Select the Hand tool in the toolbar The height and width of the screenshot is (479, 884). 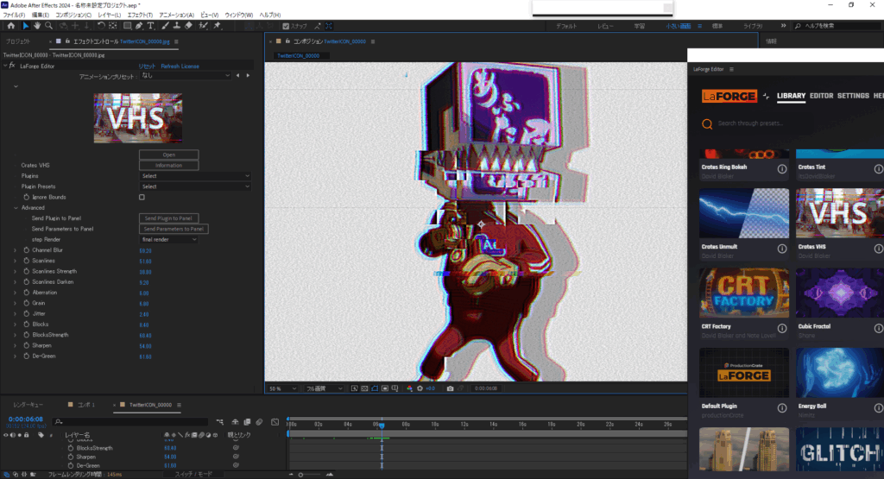click(x=37, y=26)
